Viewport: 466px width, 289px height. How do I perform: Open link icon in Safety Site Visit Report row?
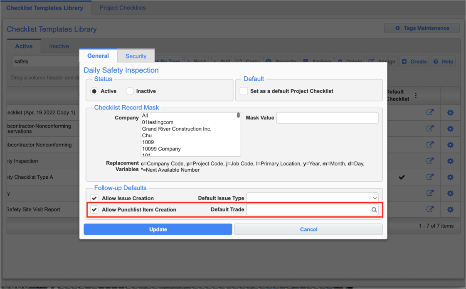point(430,209)
